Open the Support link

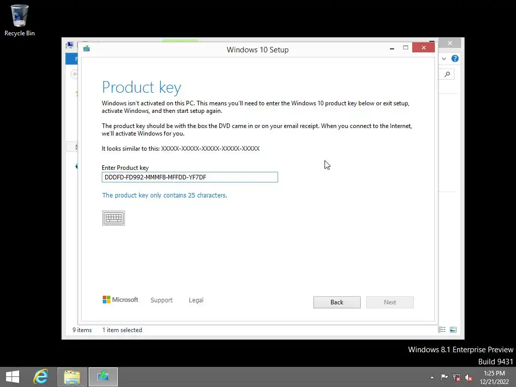162,300
